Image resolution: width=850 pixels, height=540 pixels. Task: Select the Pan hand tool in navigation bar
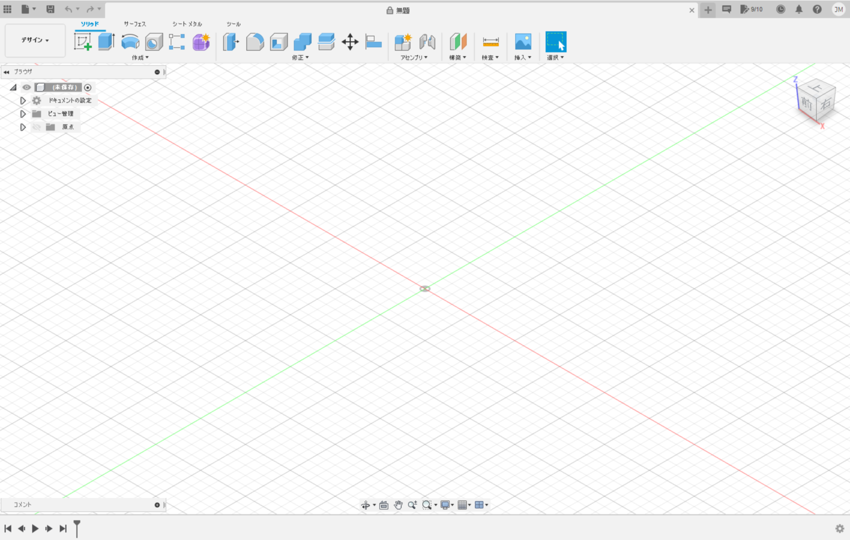[398, 505]
